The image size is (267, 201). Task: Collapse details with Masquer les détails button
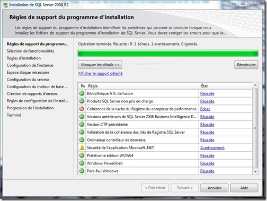pyautogui.click(x=100, y=65)
